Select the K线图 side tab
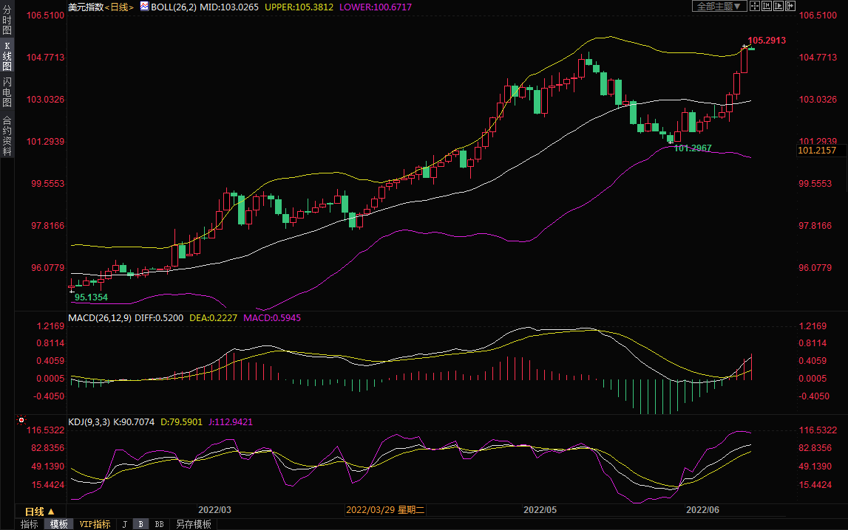This screenshot has width=848, height=530. point(7,56)
